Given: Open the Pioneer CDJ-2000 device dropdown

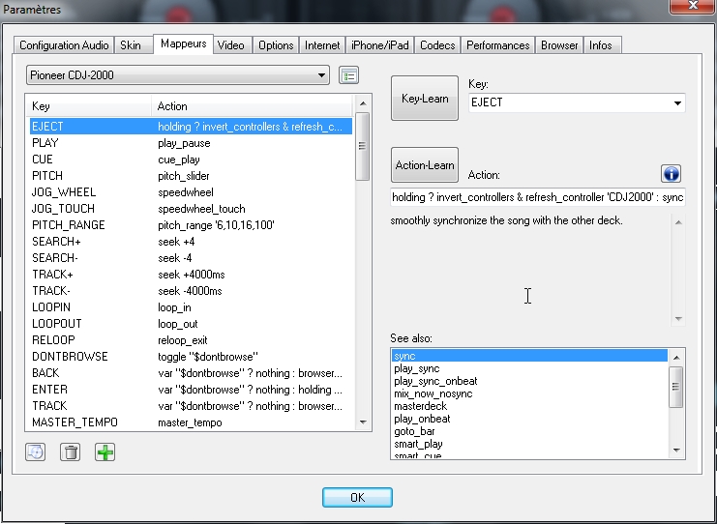Looking at the screenshot, I should coord(178,74).
